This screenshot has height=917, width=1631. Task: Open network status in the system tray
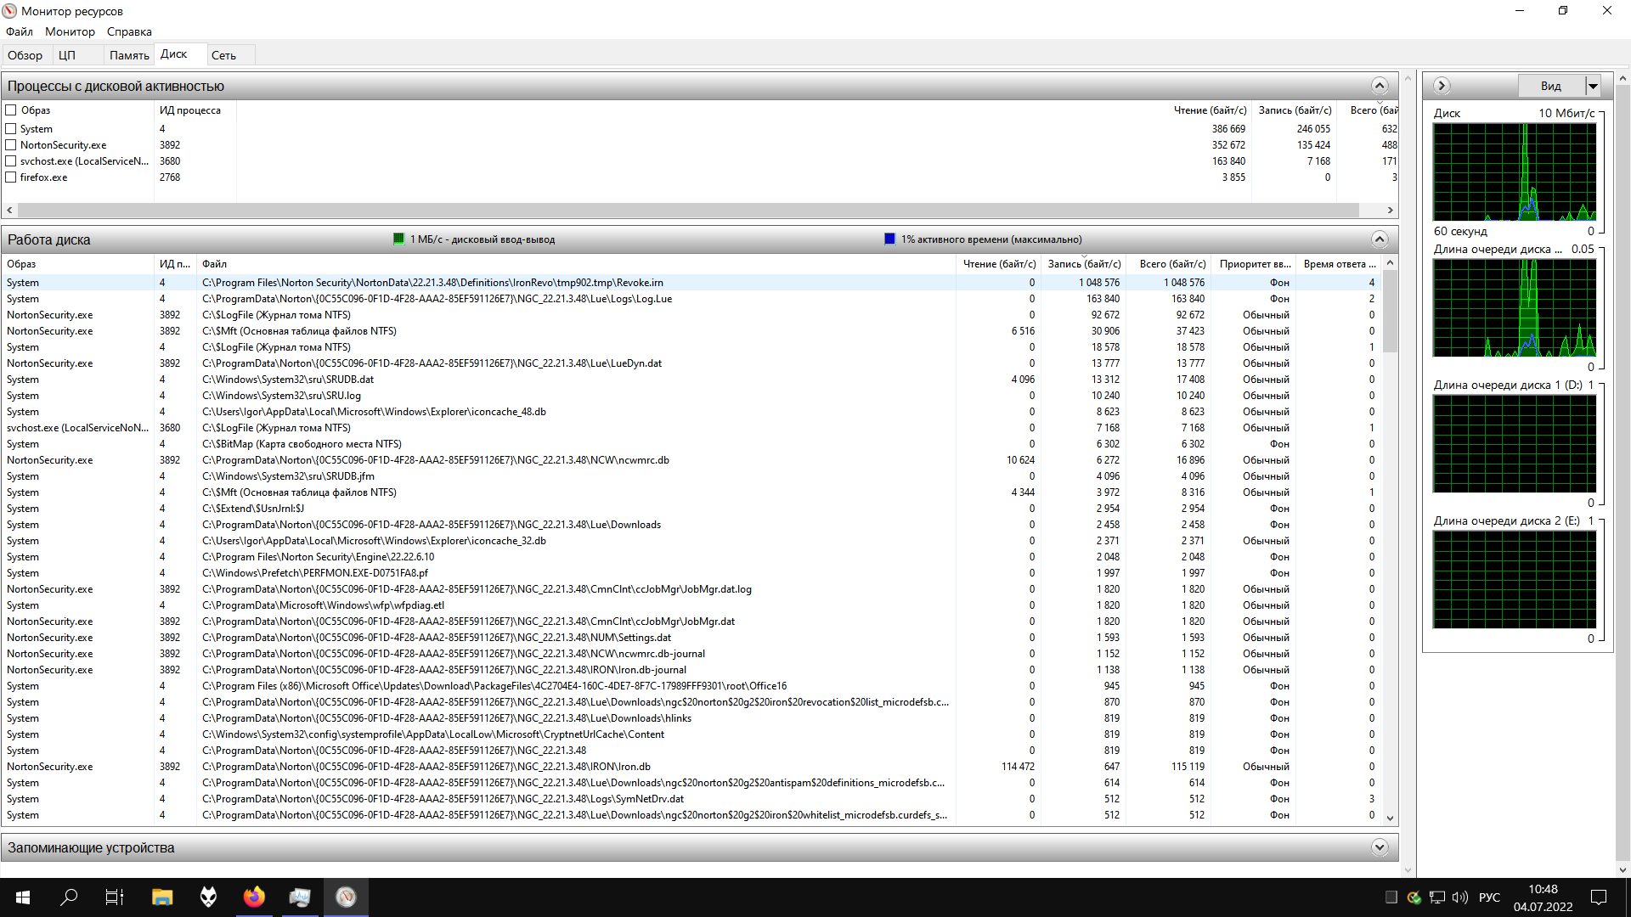coord(1437,897)
